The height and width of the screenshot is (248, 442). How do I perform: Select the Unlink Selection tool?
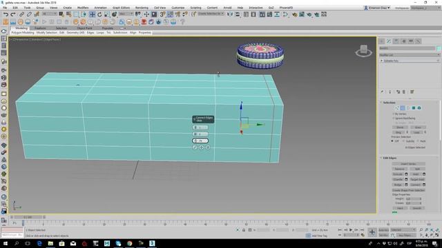coord(29,14)
